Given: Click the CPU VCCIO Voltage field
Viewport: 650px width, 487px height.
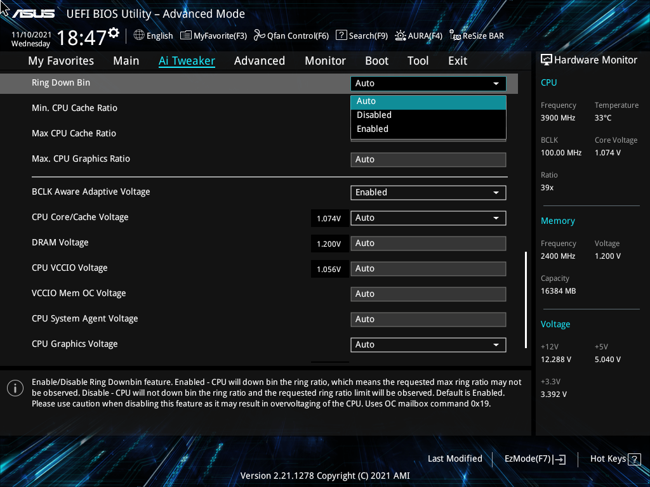Looking at the screenshot, I should click(x=428, y=269).
